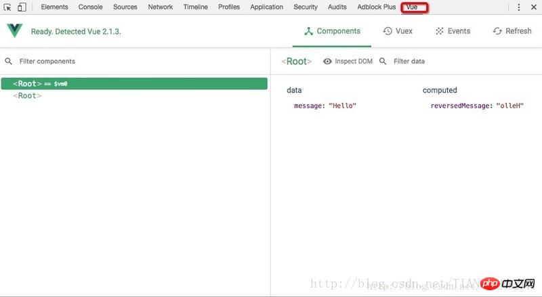This screenshot has width=542, height=297.
Task: Click the computed section heading
Action: coord(440,90)
